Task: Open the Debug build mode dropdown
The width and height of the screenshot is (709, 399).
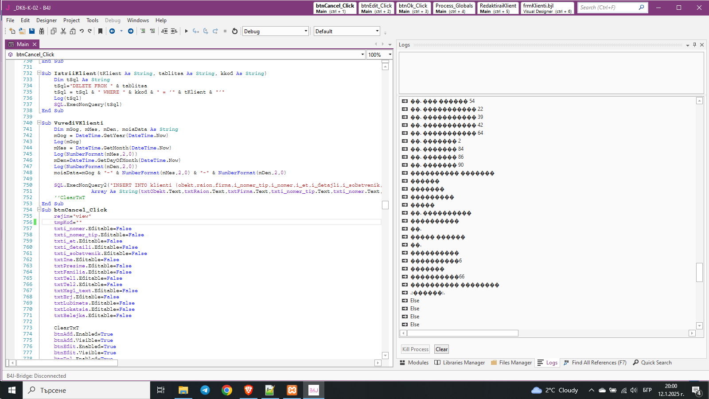Action: tap(275, 31)
